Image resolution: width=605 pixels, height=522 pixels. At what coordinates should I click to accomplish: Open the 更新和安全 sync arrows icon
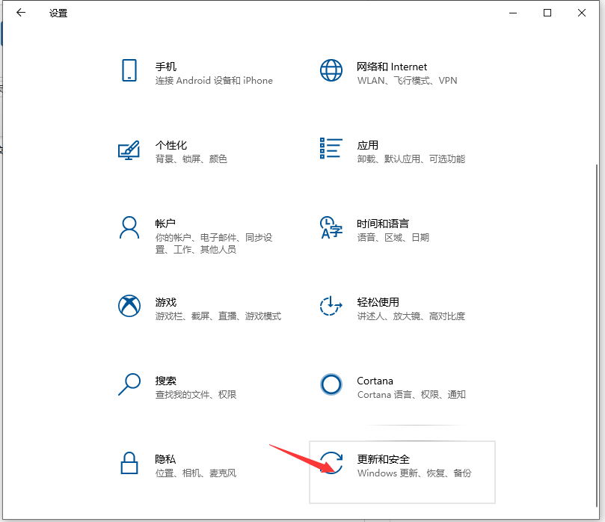click(331, 464)
